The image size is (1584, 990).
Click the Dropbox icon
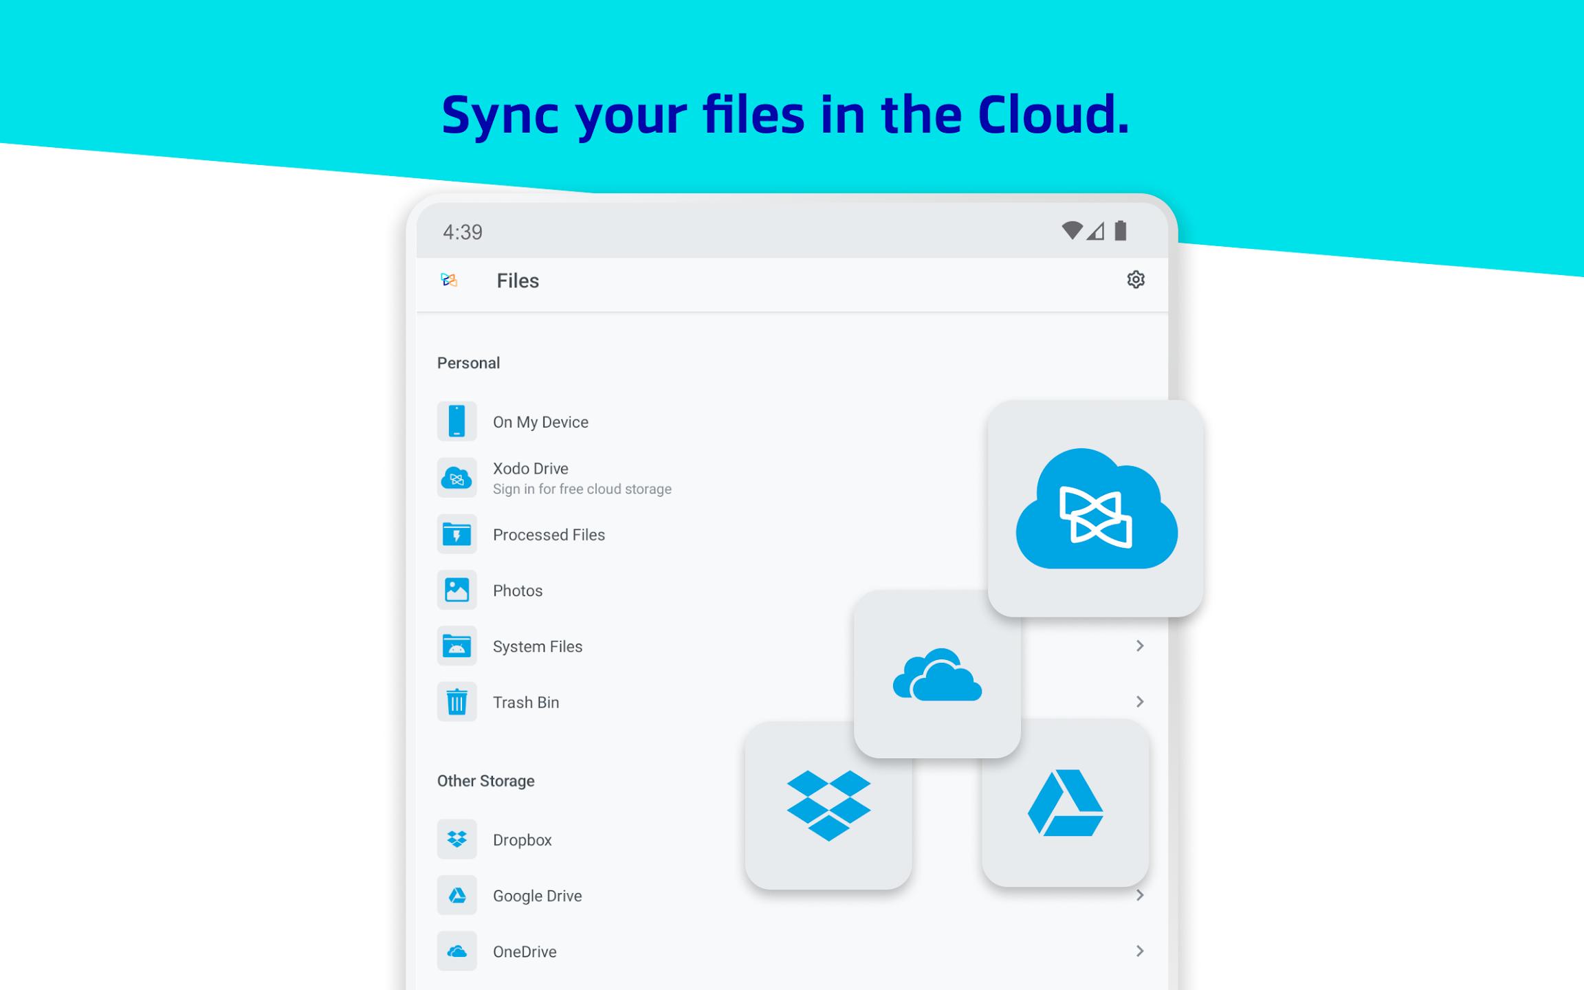click(456, 837)
